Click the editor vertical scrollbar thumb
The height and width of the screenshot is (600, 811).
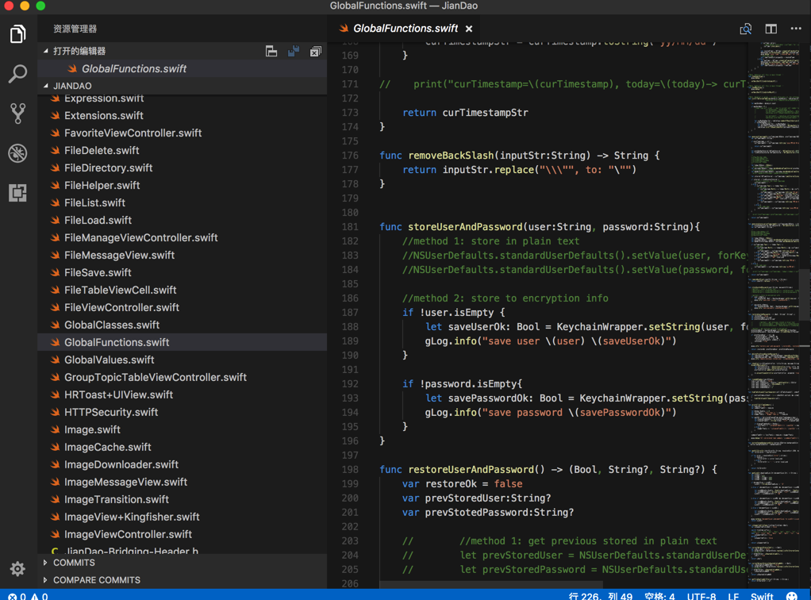805,296
